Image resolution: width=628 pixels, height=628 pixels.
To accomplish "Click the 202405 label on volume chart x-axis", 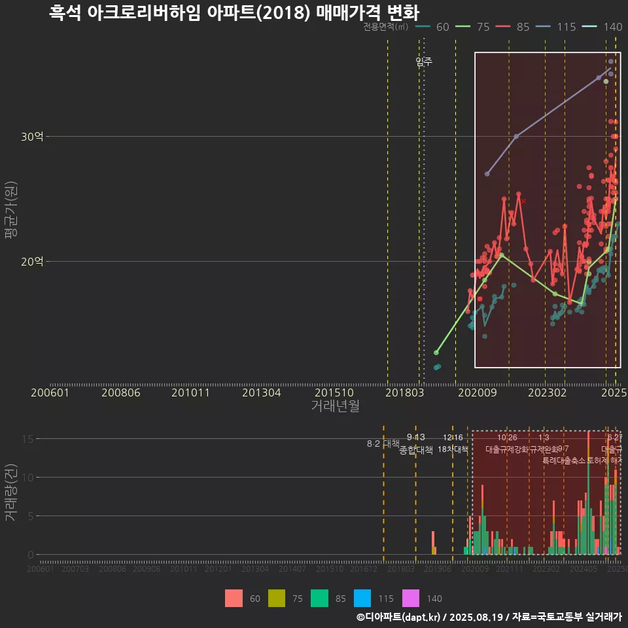I will coord(584,568).
